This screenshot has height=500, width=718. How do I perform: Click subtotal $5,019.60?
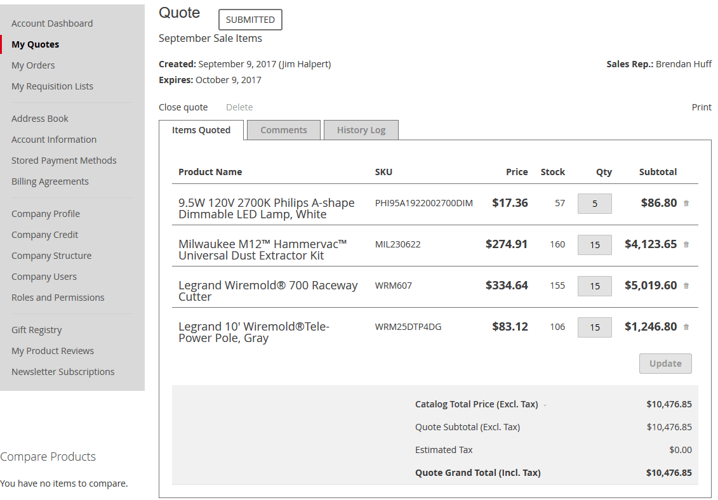point(651,286)
